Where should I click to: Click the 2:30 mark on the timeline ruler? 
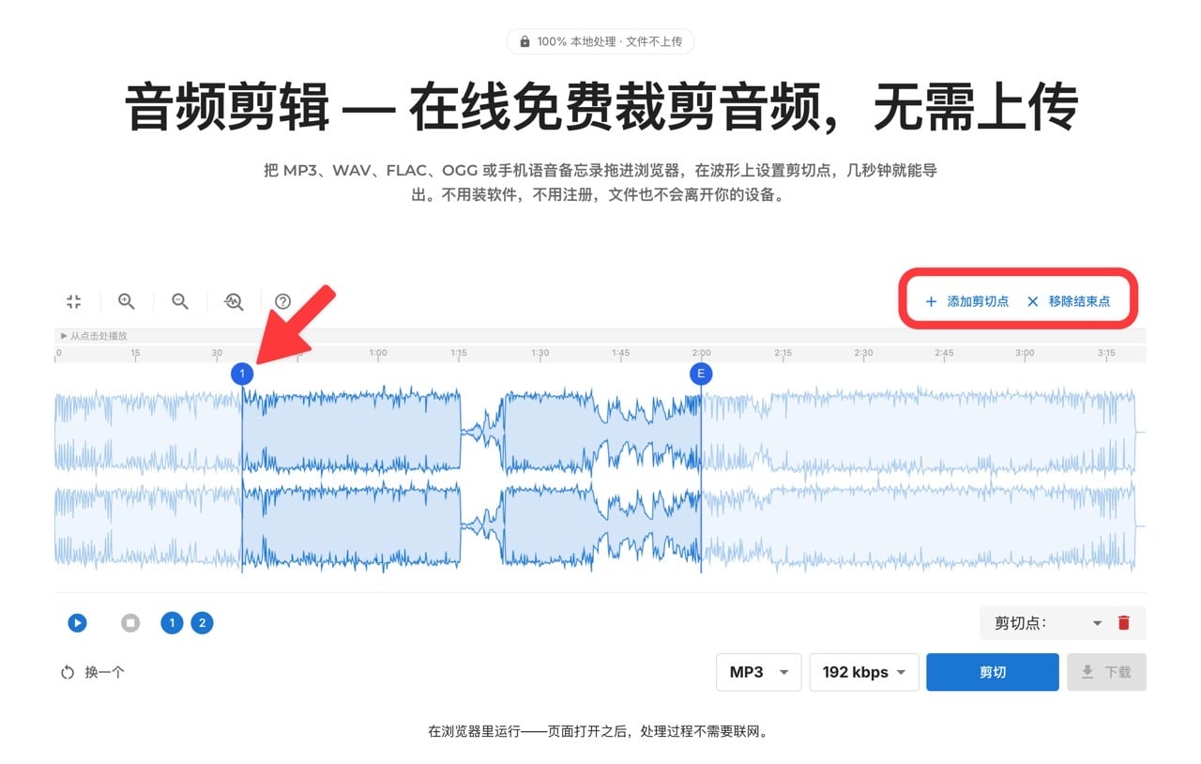863,353
